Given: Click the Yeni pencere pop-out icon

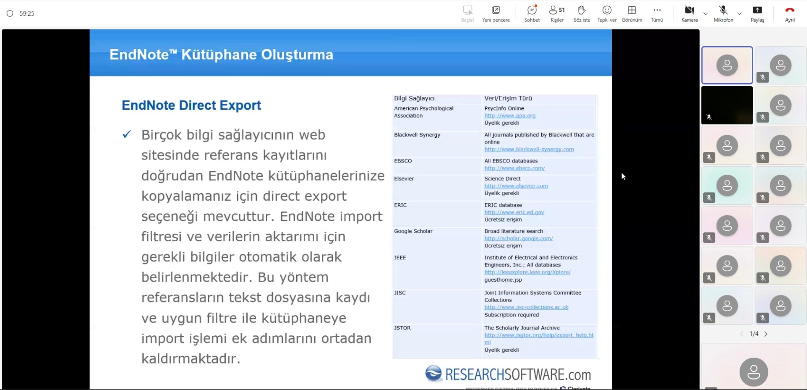Looking at the screenshot, I should click(x=496, y=14).
